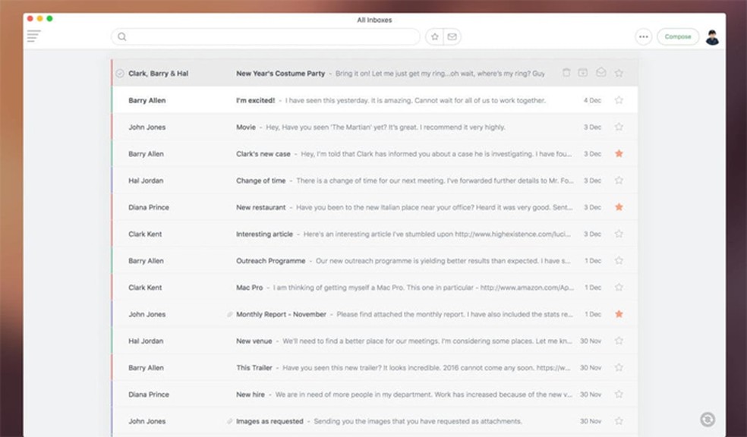Select the Clark, Barry & Hal conversation checkbox

pos(120,74)
